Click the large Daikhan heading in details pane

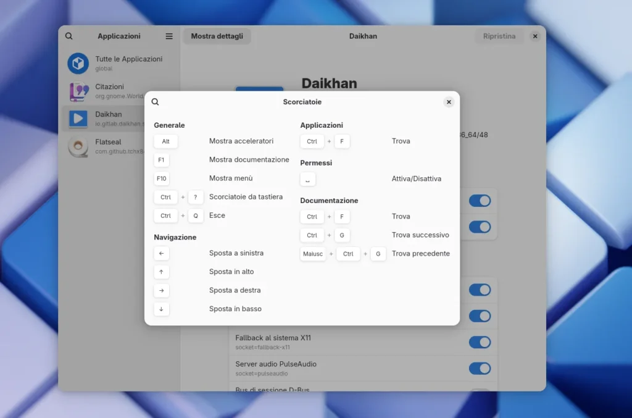330,83
